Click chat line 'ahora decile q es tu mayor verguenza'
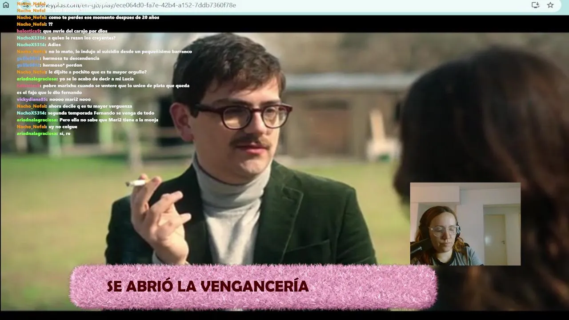569x320 pixels. point(90,106)
